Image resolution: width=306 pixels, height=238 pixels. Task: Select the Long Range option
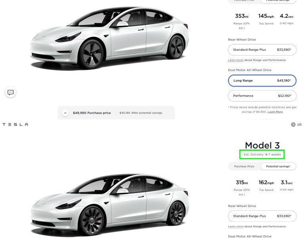tap(262, 81)
